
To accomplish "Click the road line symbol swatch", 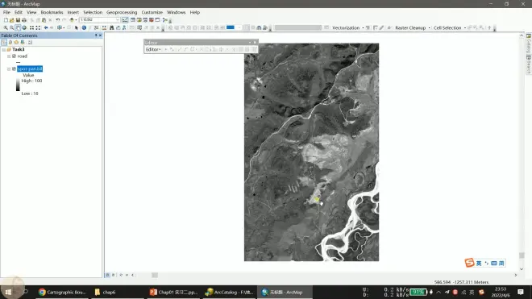I will point(19,62).
